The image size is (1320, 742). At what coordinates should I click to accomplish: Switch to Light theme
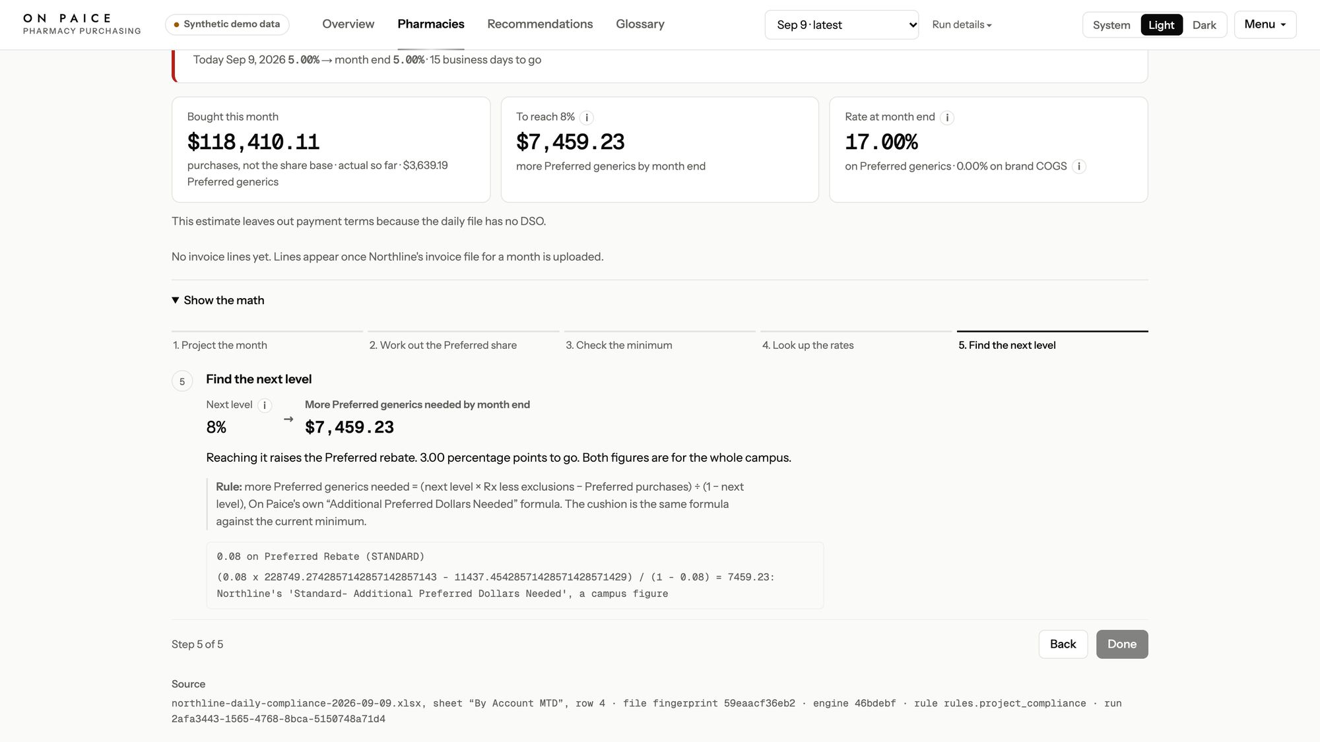(x=1161, y=25)
